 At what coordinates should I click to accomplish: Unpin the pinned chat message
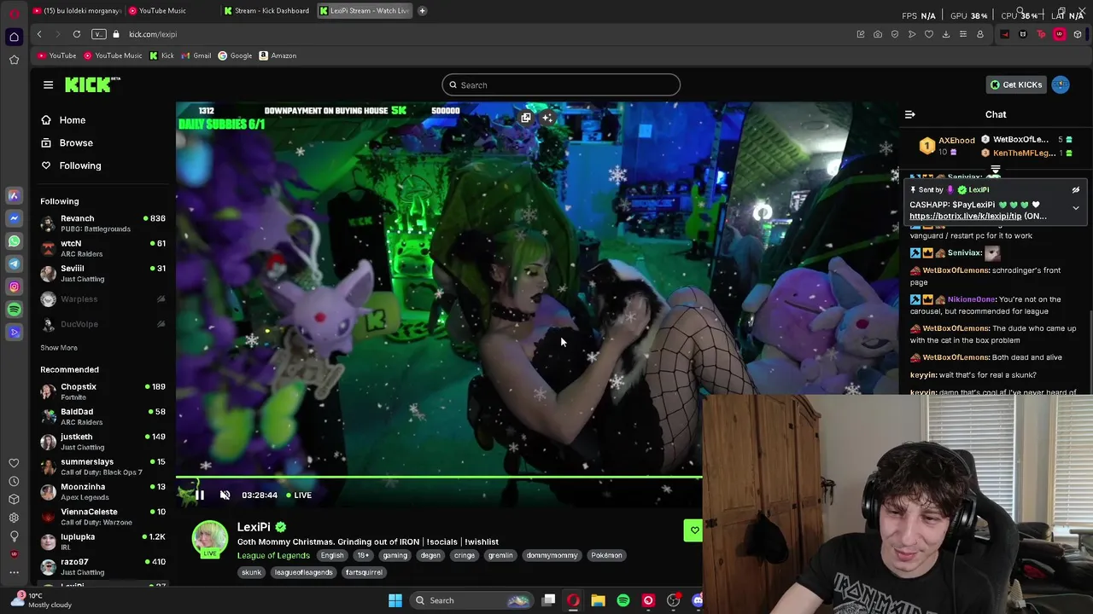tap(1076, 190)
